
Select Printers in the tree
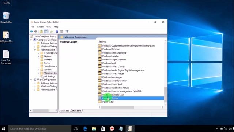[48, 60]
